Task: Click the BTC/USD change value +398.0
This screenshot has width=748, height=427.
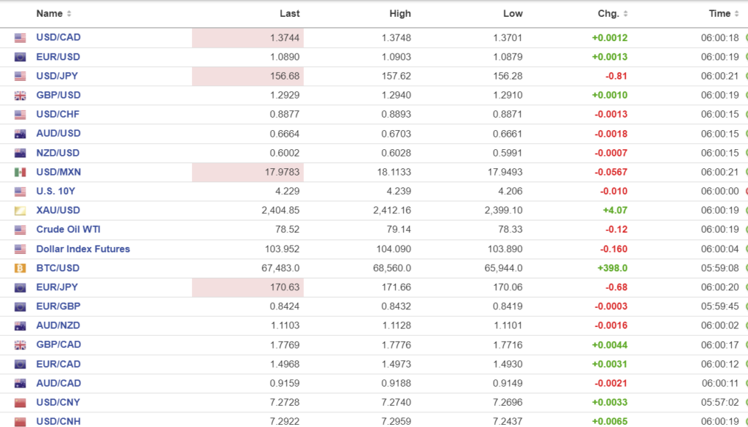Action: 612,268
